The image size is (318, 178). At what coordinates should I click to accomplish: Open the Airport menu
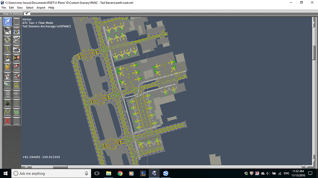coord(41,8)
